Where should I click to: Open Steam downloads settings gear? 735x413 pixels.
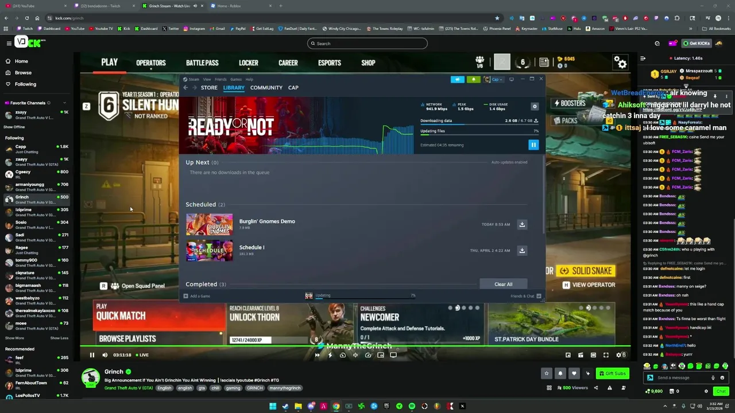535,106
